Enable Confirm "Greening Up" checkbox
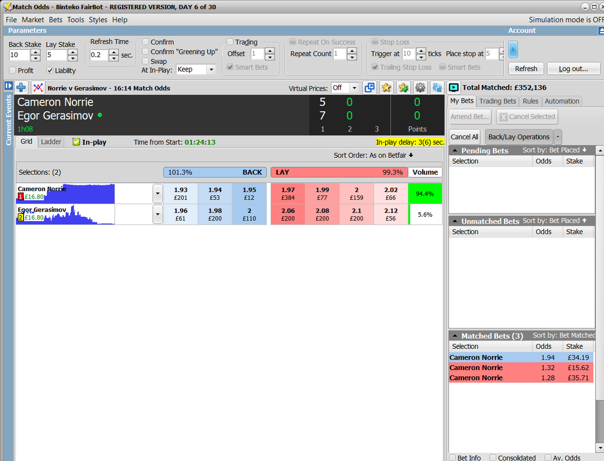 145,51
